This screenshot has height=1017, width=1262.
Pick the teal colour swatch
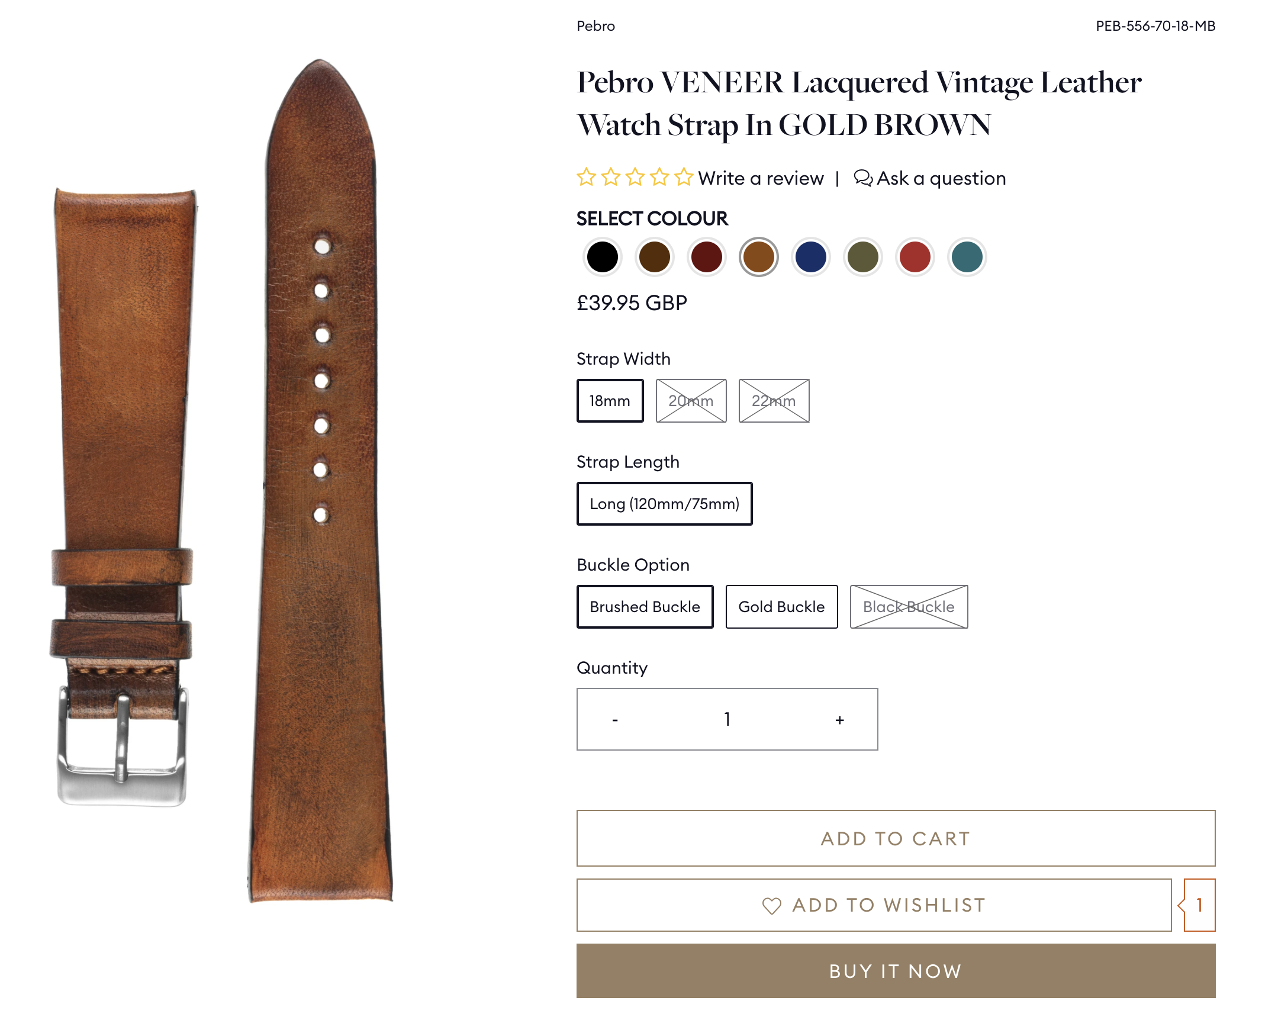[x=967, y=257]
